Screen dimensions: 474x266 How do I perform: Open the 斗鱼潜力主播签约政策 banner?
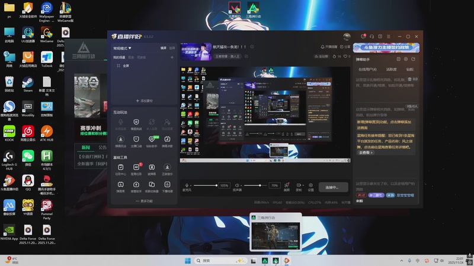click(x=386, y=47)
